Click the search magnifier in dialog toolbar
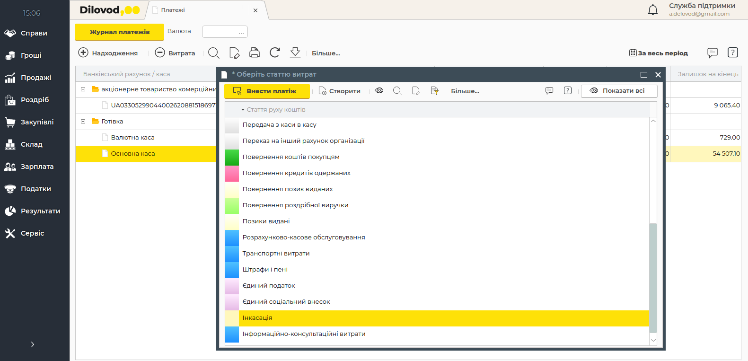 click(397, 91)
